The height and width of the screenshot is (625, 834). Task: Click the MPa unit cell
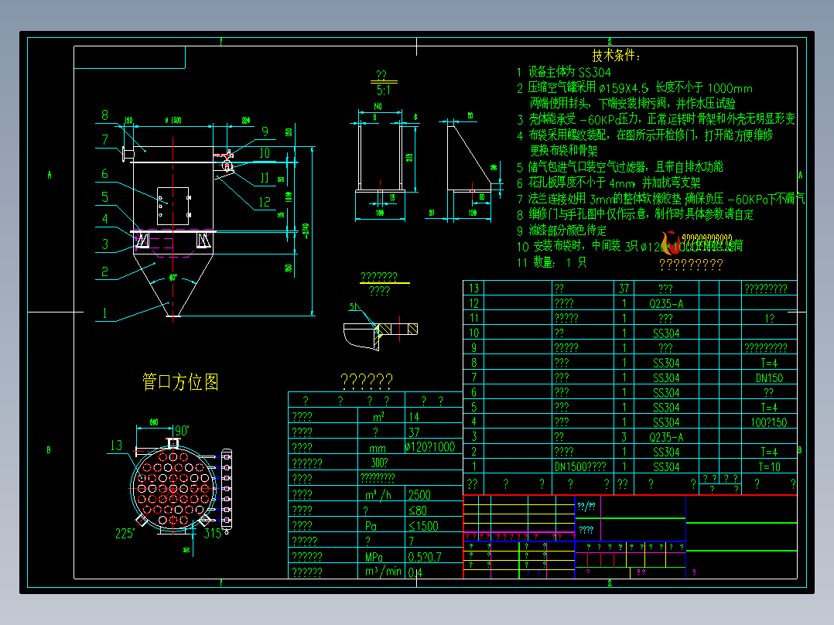point(374,557)
